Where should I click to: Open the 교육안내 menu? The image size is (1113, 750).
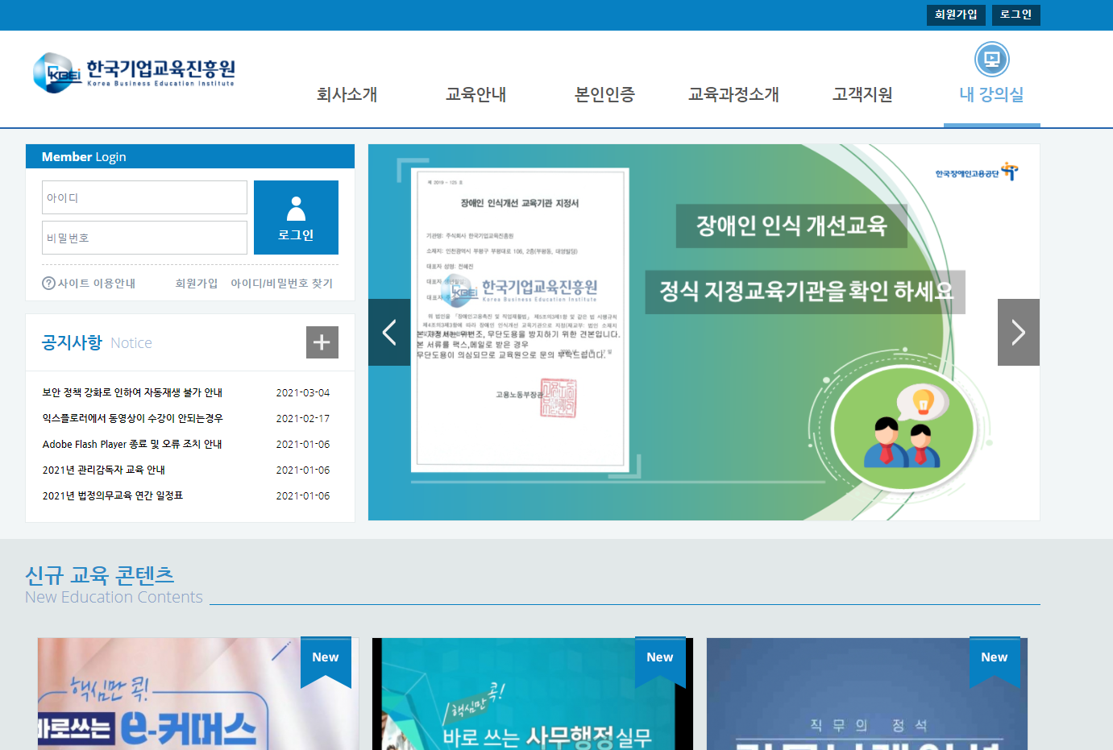[476, 94]
